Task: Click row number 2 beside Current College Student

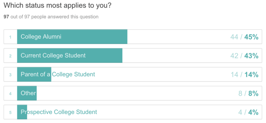Action: pos(10,56)
